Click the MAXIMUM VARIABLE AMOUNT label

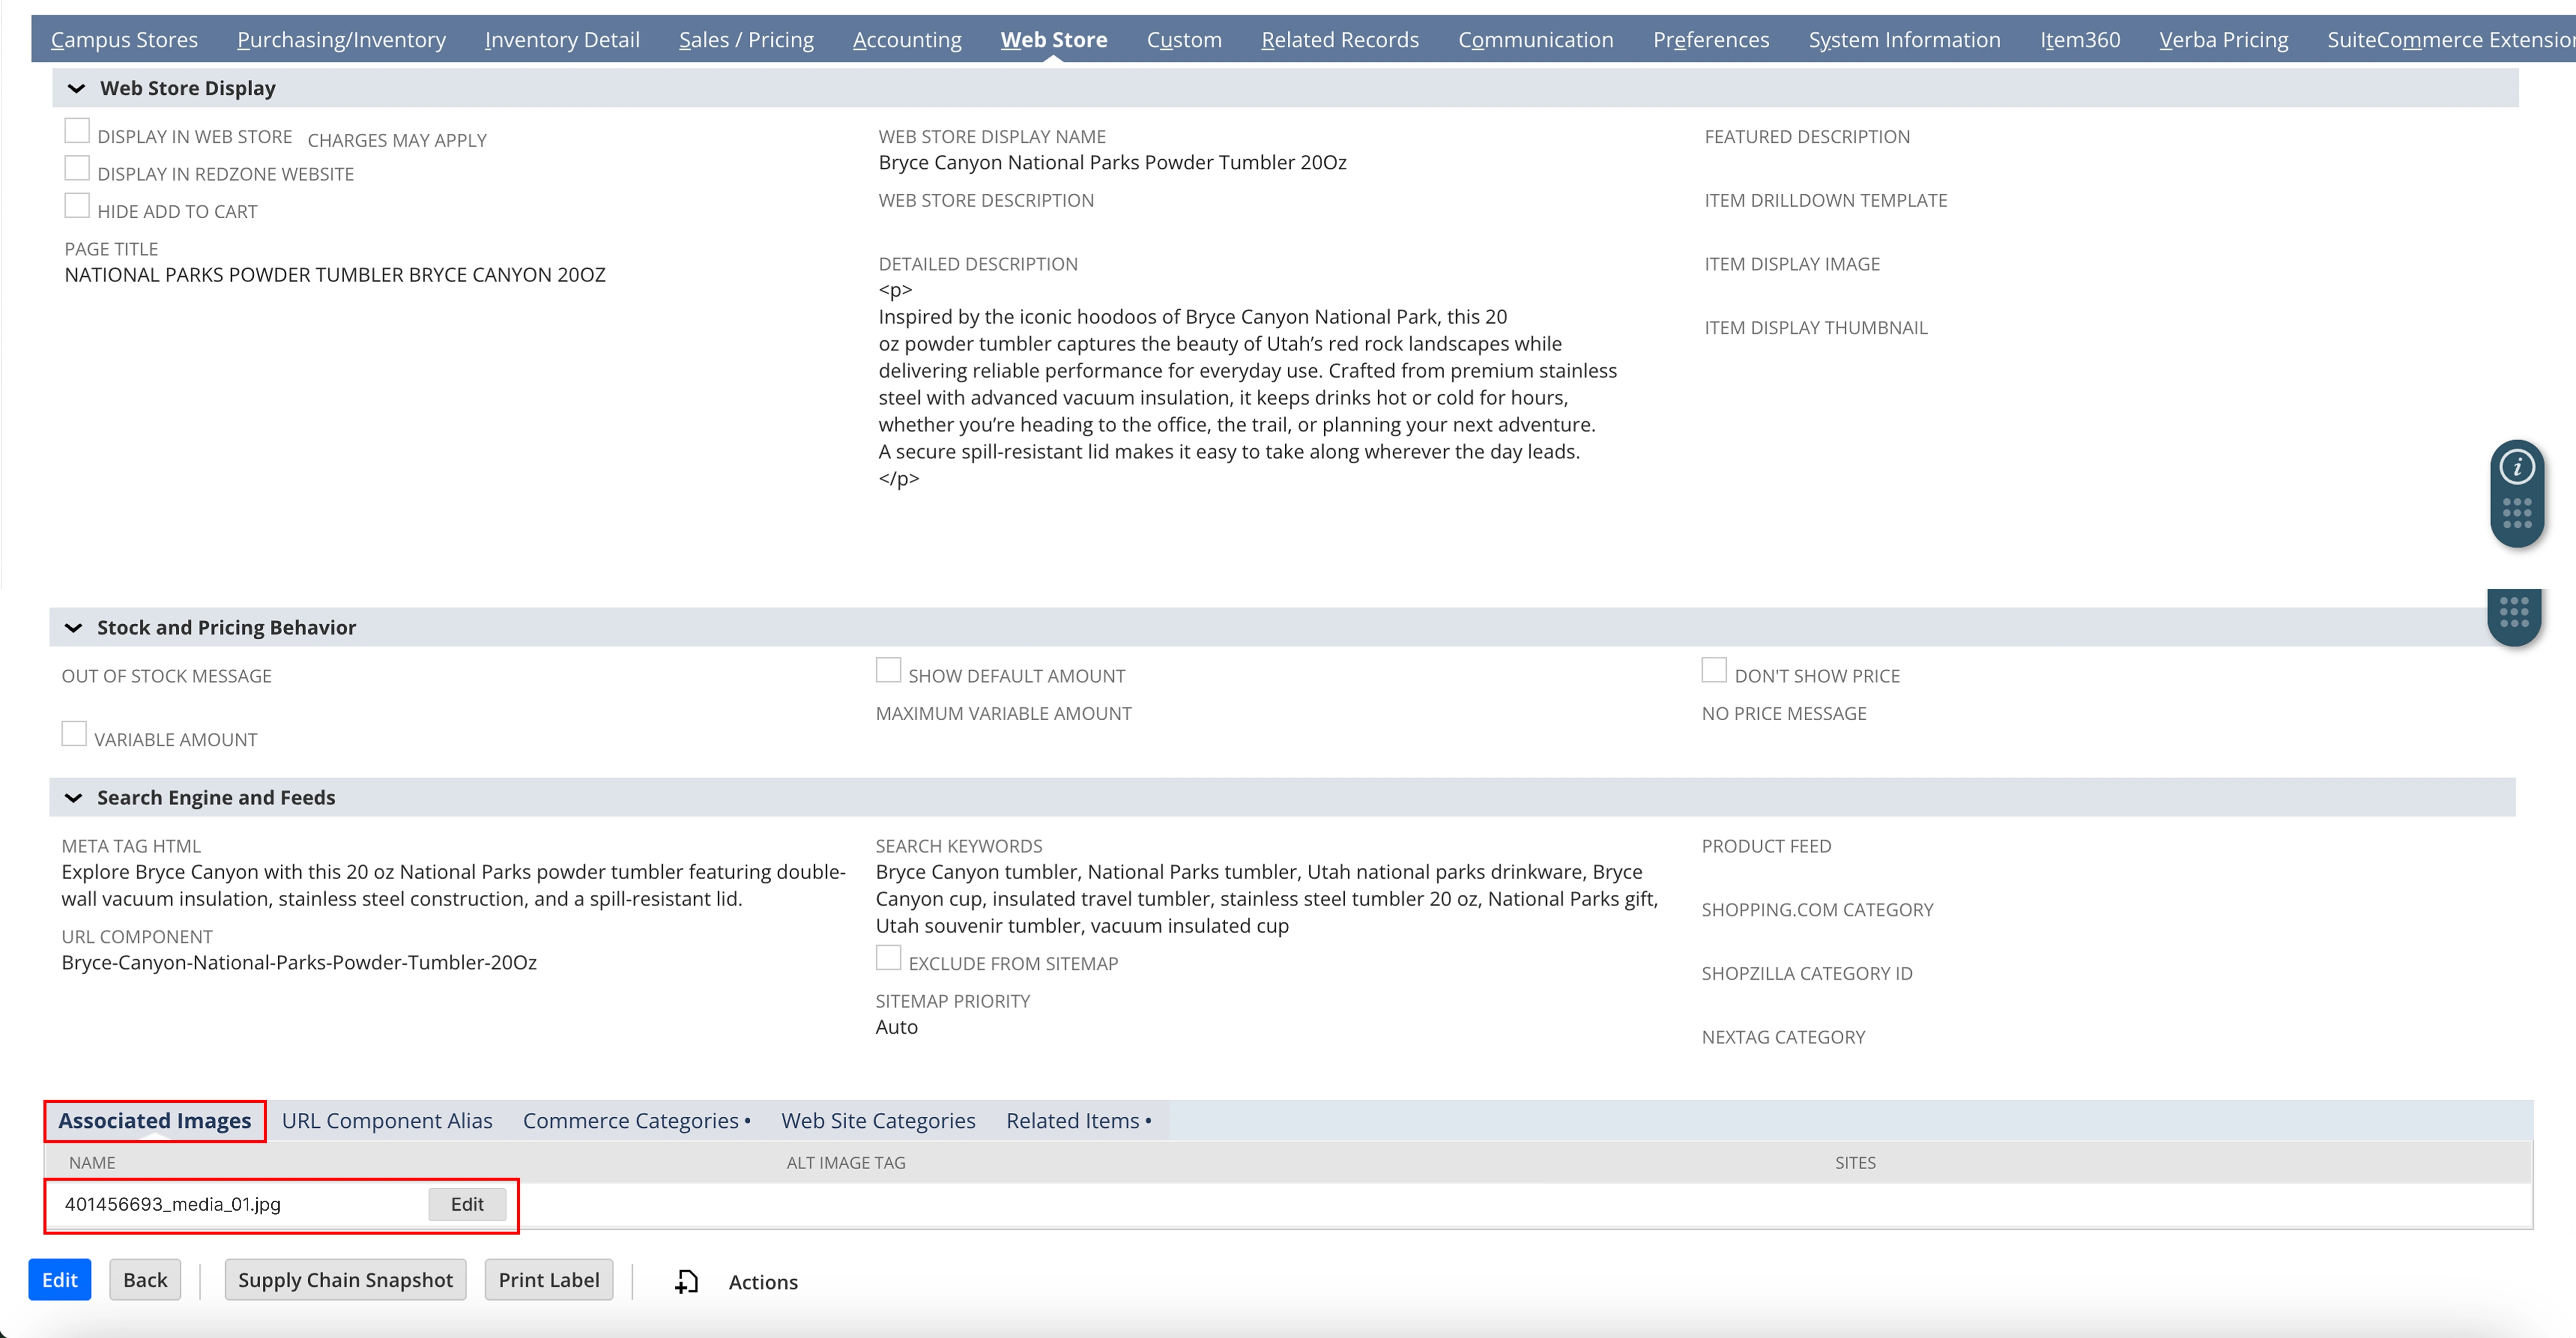1004,713
